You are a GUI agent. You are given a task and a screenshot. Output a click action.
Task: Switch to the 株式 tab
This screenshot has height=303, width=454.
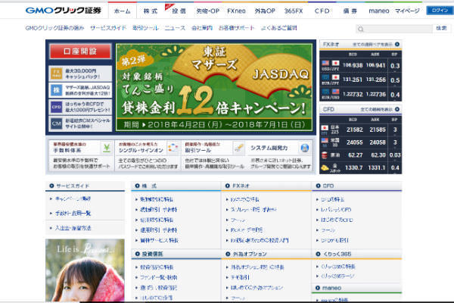[151, 11]
